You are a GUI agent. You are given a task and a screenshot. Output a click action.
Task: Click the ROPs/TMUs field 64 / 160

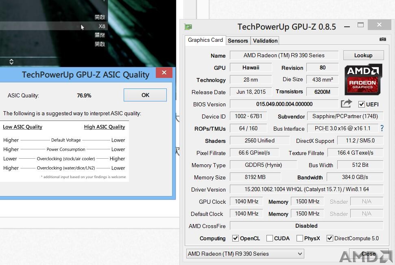coord(249,128)
